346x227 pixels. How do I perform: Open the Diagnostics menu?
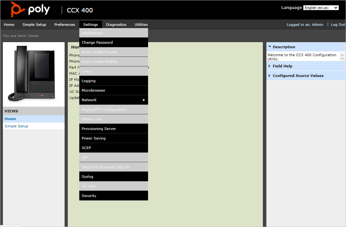[x=116, y=25]
